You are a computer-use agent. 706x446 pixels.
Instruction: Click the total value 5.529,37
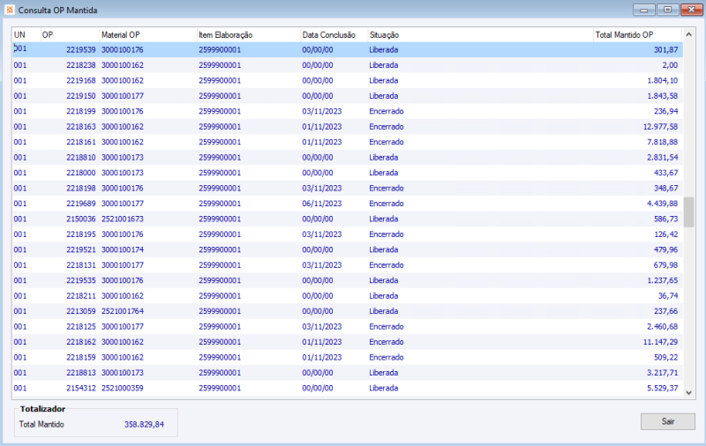coord(663,388)
